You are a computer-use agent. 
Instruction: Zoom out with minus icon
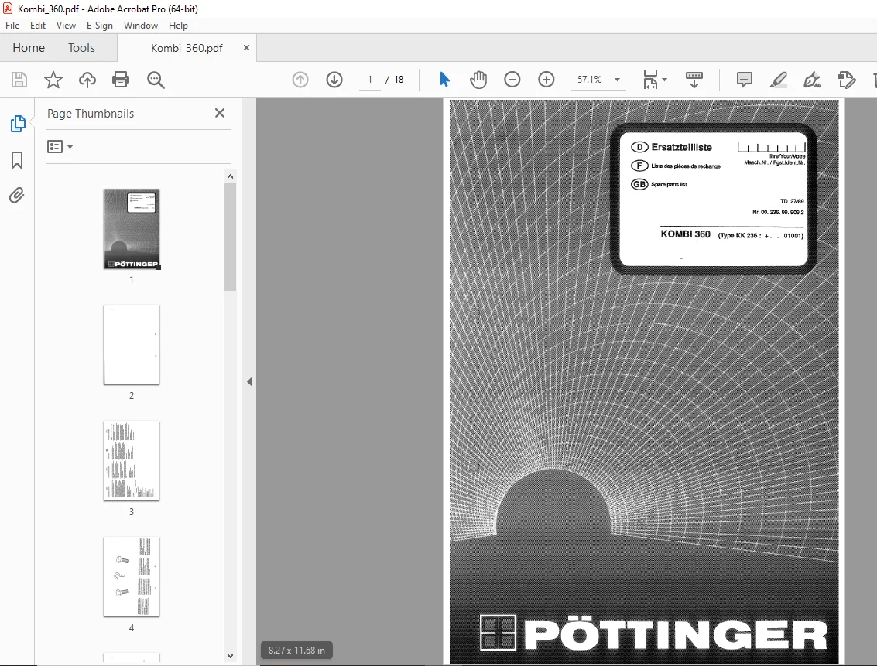pos(512,80)
